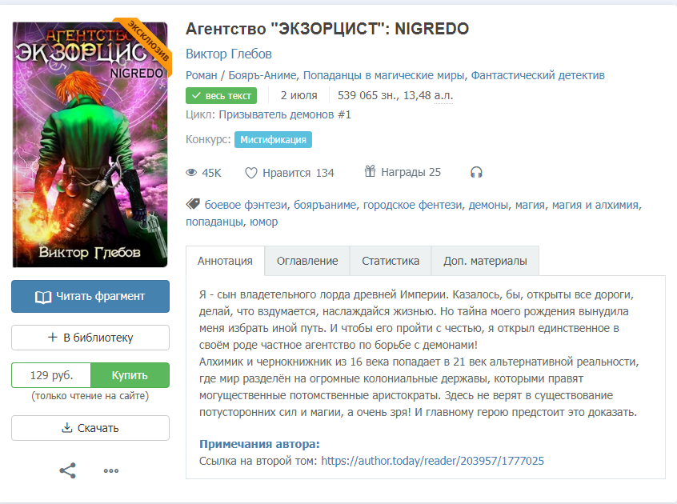The height and width of the screenshot is (504, 677).
Task: Click the book icon in Читать фрагмент
Action: [x=43, y=297]
